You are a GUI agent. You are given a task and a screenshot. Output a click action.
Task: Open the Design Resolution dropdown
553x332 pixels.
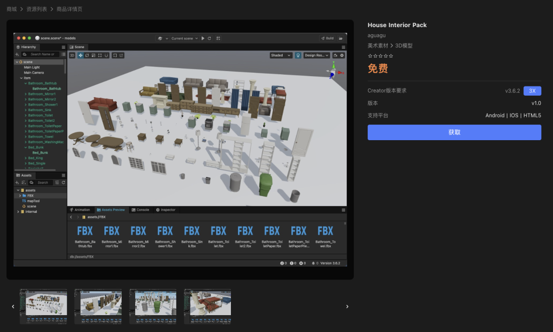[316, 55]
